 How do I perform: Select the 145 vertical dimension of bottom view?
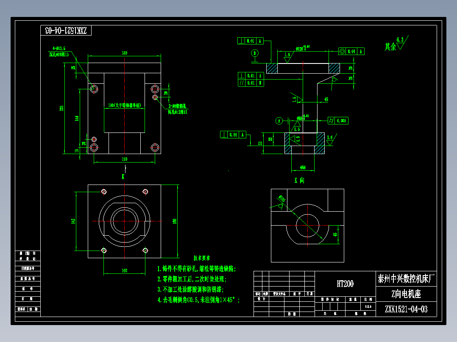coord(73,221)
